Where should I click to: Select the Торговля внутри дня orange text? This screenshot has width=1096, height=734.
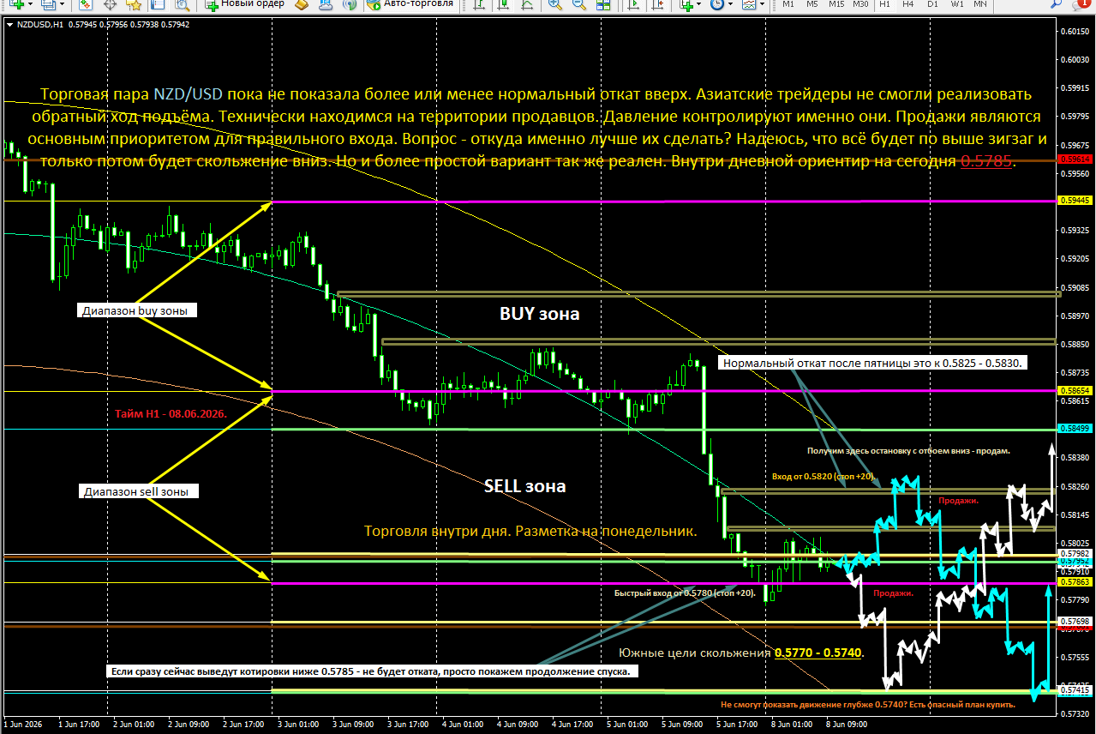(530, 531)
